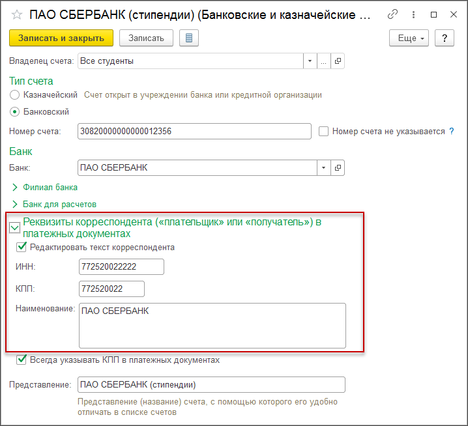Click into the Наименование text area
The width and height of the screenshot is (468, 426).
212,326
